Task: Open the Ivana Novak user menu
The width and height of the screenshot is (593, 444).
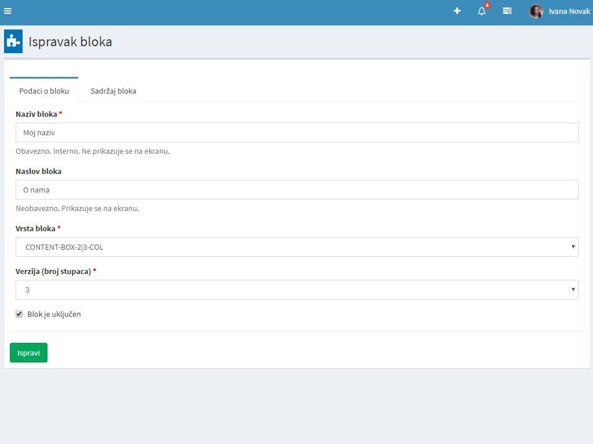Action: coord(569,12)
